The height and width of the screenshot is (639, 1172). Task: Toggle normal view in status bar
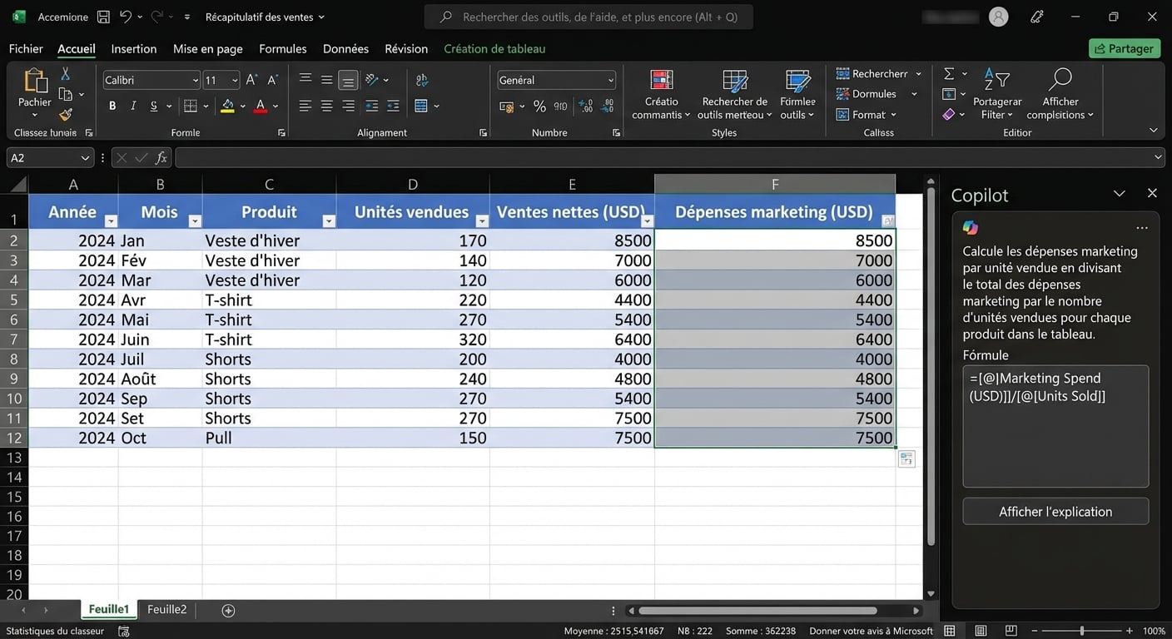click(950, 631)
